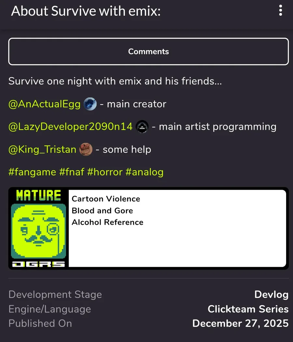Open the @AnActualEgg profile link

coord(44,104)
